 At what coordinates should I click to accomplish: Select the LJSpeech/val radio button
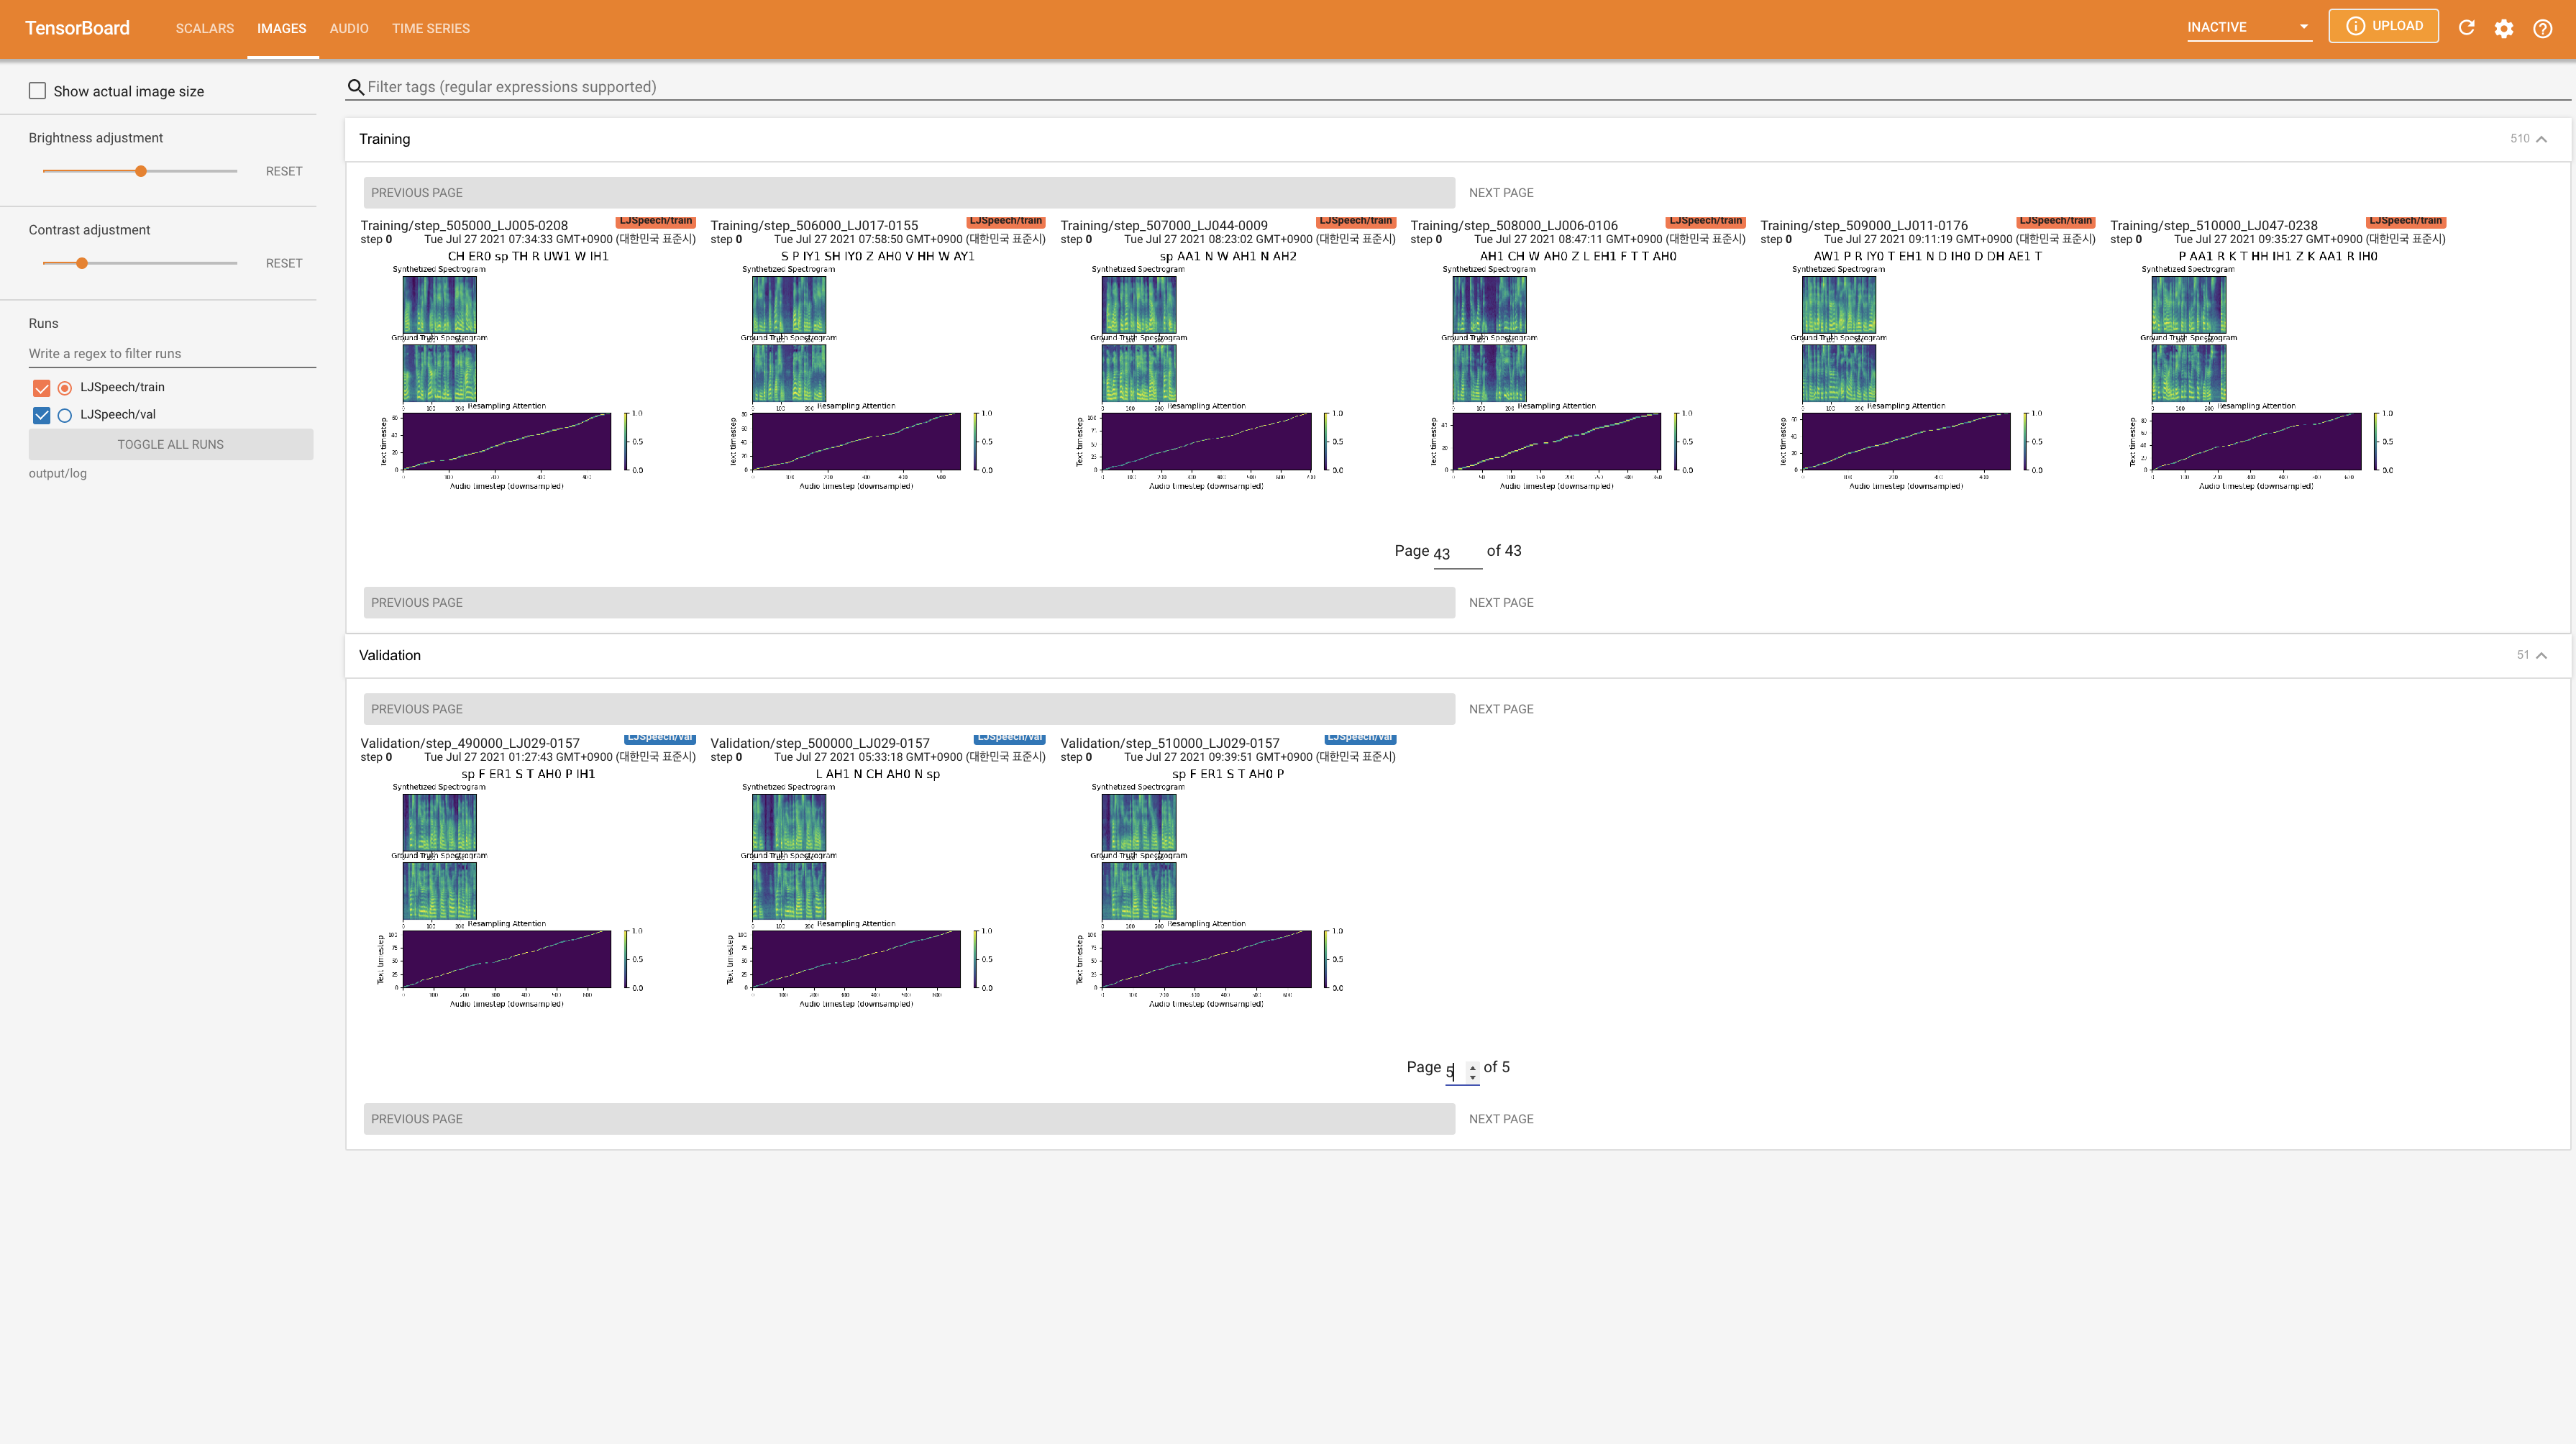pos(65,415)
